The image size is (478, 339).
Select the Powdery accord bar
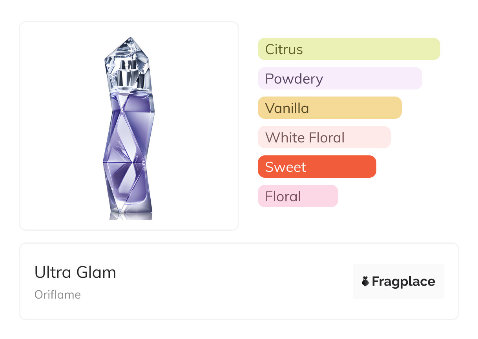click(373, 78)
